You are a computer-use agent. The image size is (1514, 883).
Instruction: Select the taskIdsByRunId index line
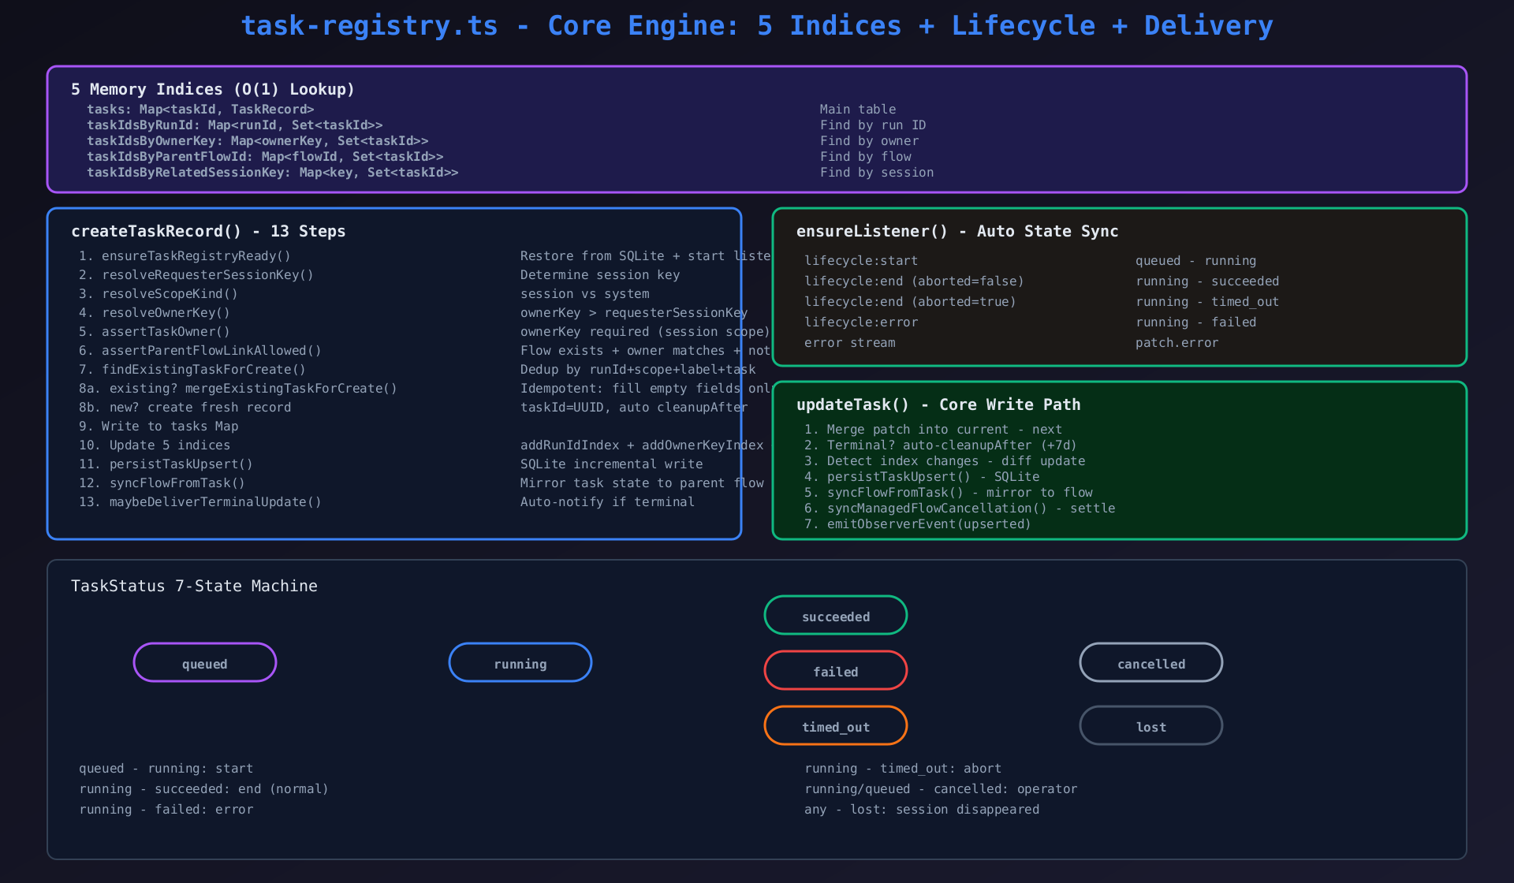(x=235, y=125)
